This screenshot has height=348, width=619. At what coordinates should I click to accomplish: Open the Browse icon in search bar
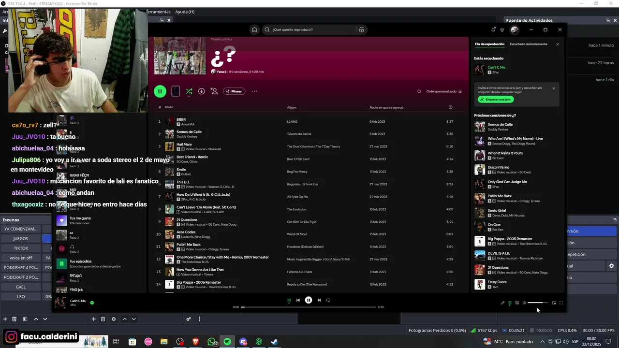click(361, 29)
